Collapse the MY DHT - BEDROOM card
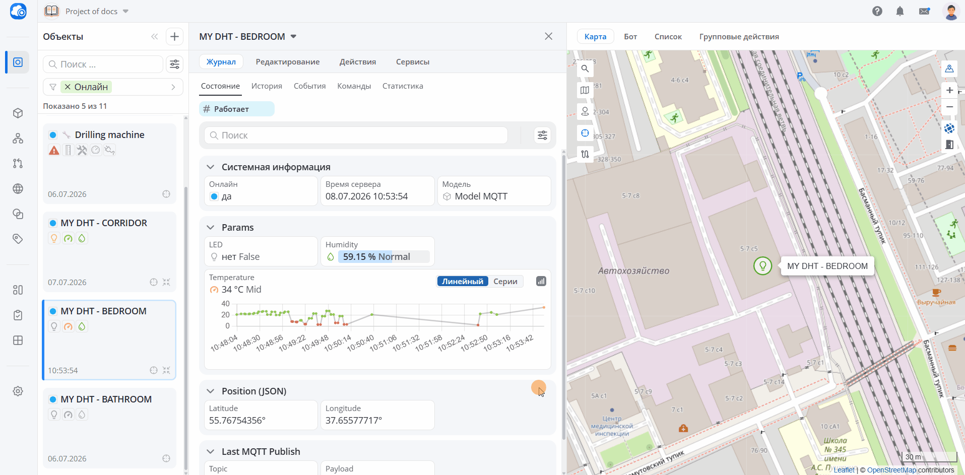 [166, 370]
